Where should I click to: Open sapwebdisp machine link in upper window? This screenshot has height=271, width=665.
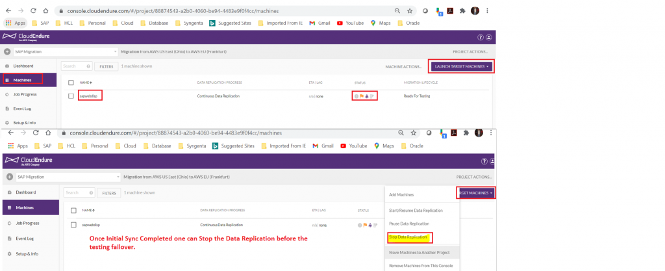tap(88, 96)
